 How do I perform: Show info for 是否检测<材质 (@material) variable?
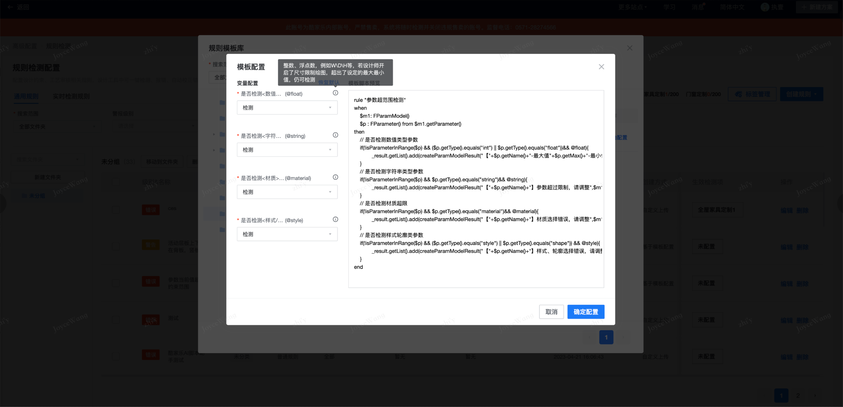[x=336, y=177]
